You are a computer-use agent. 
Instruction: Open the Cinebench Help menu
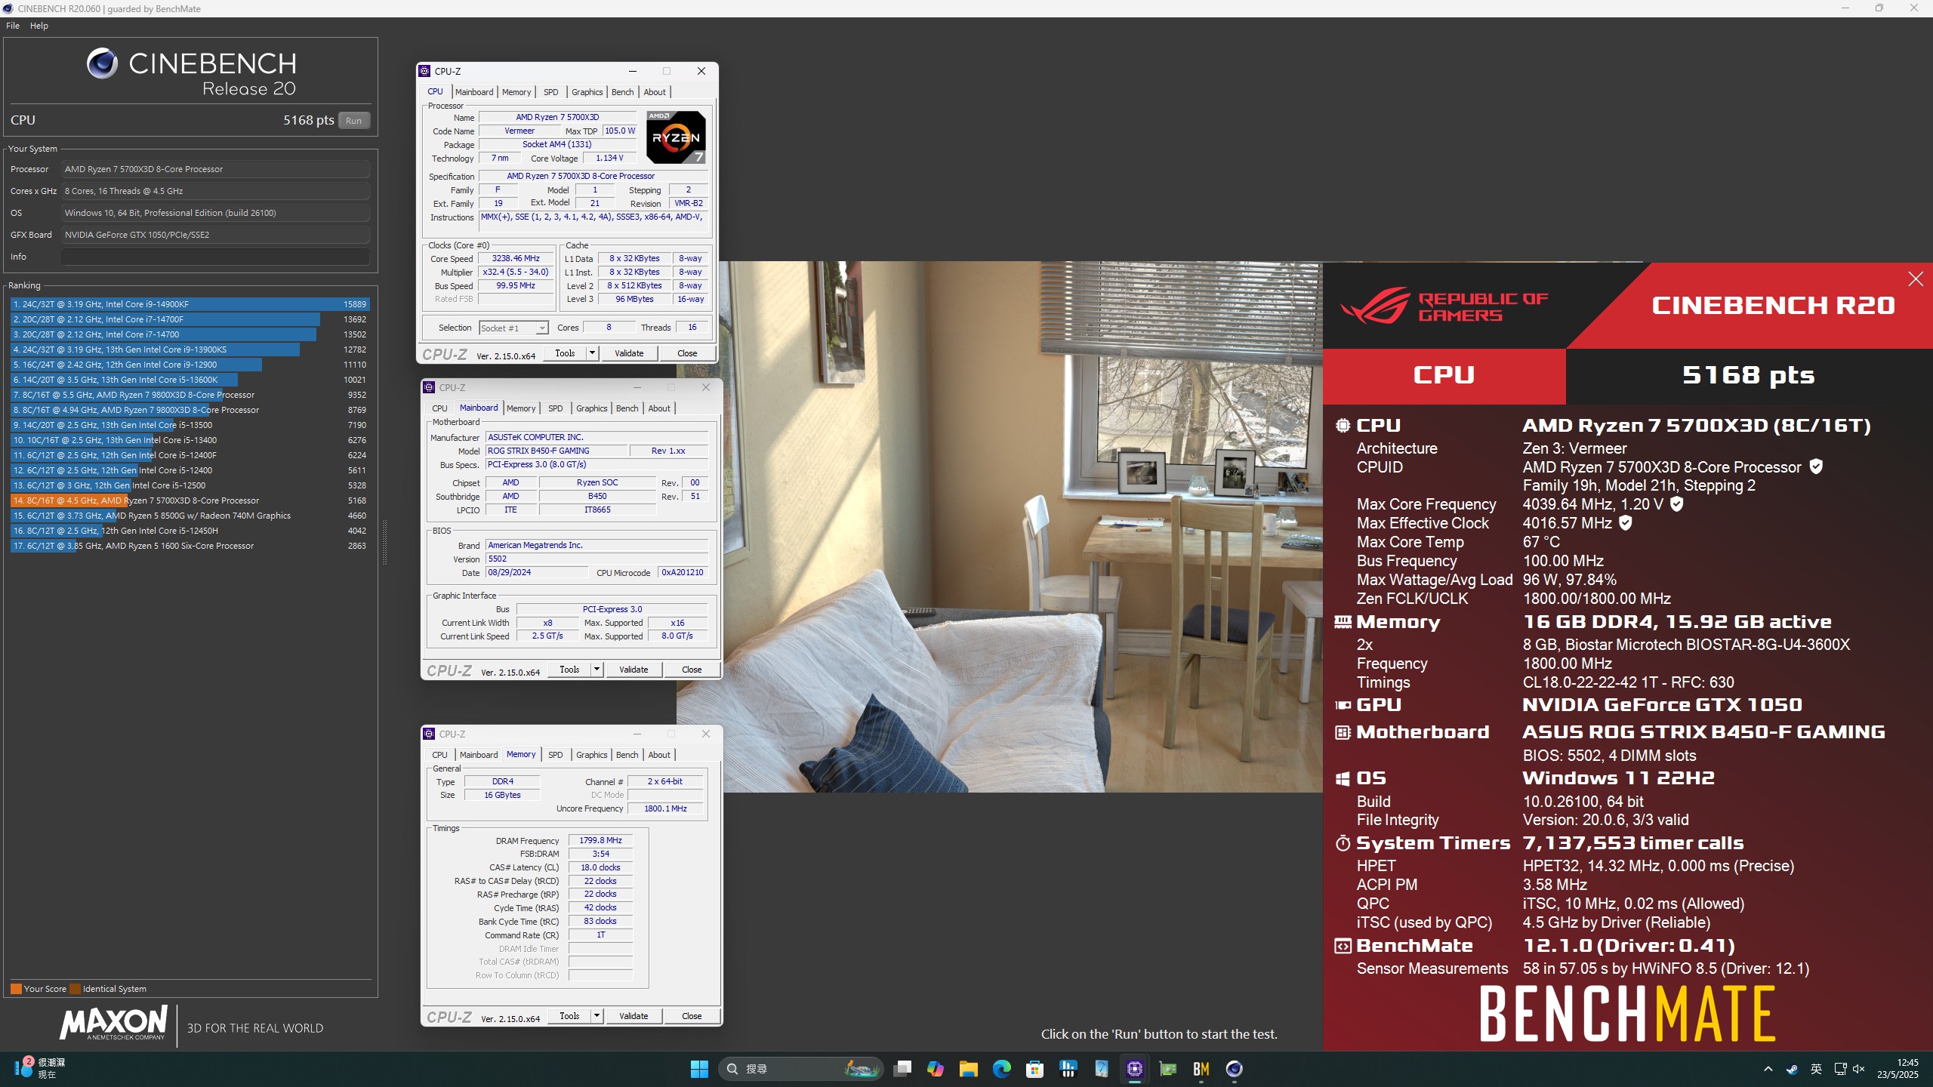click(x=39, y=26)
